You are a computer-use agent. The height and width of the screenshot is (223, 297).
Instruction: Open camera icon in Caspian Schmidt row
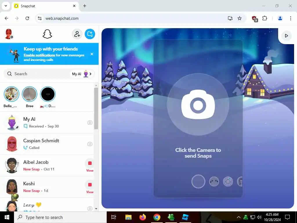coord(90,144)
